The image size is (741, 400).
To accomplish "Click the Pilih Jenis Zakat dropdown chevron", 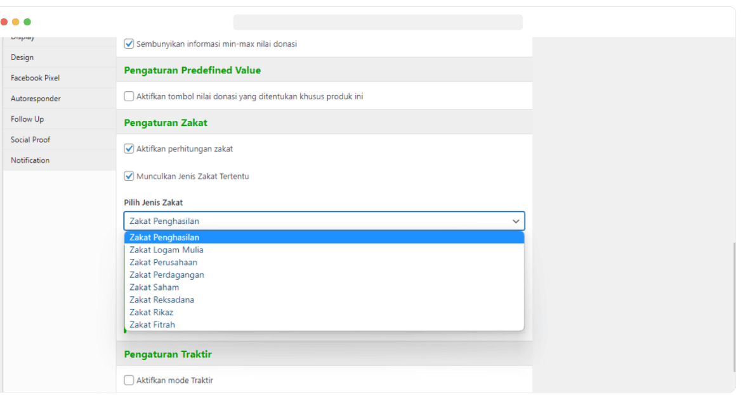I will (516, 221).
